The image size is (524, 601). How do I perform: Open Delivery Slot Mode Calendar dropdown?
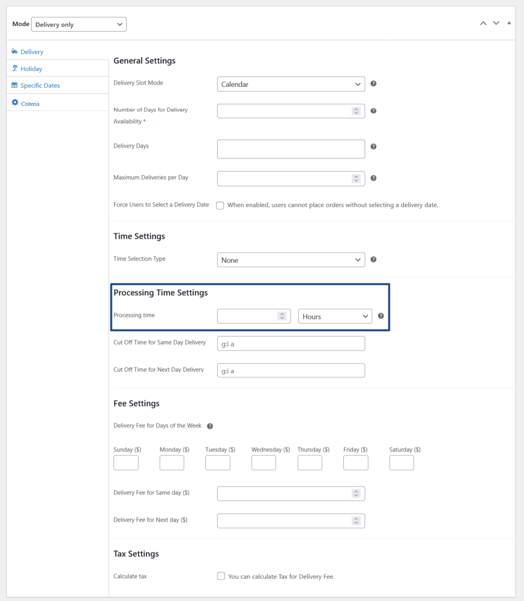(290, 84)
